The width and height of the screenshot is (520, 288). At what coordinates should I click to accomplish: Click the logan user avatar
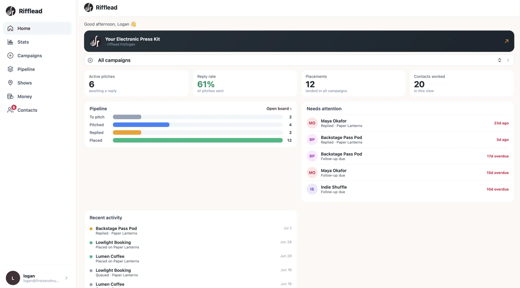(x=13, y=278)
